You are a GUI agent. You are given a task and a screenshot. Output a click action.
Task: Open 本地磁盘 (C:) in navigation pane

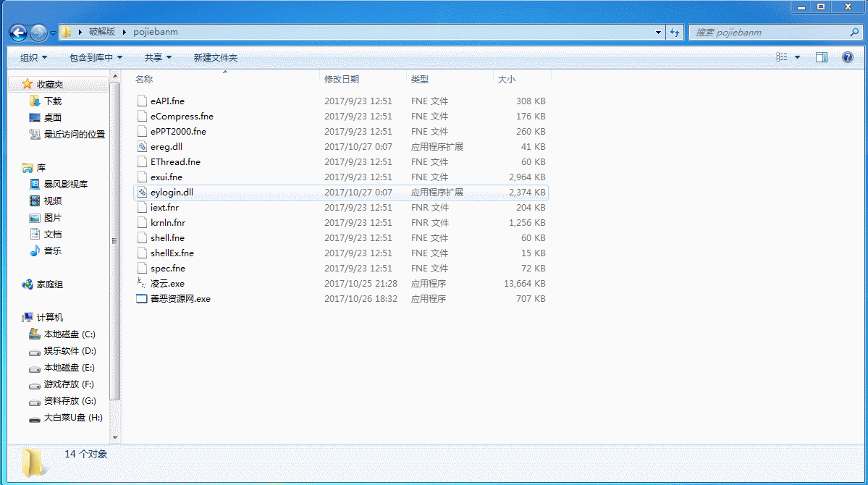pos(69,334)
